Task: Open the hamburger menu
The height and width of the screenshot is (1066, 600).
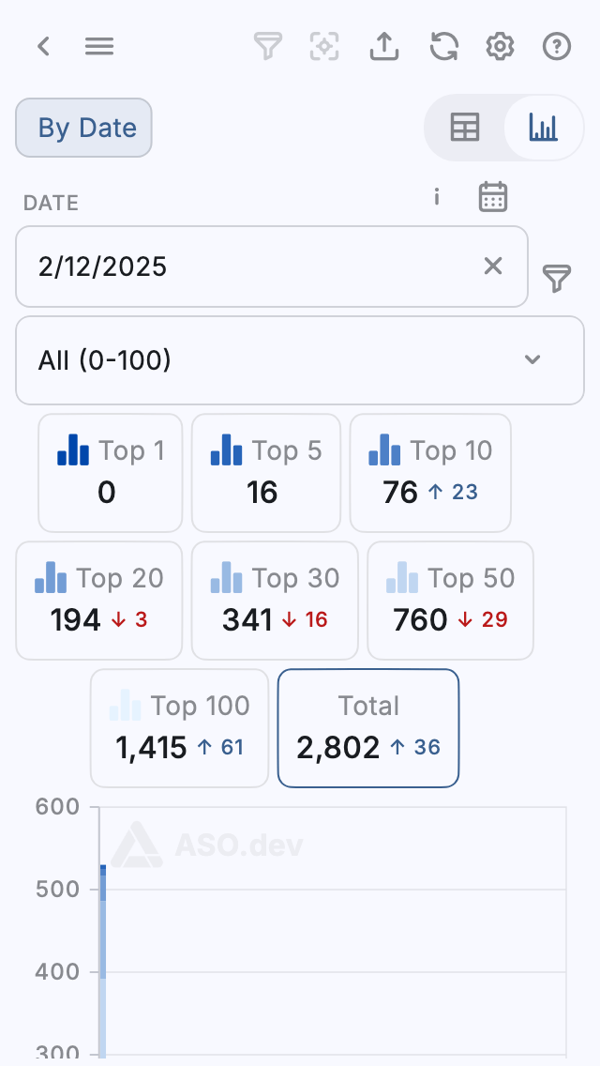Action: [99, 46]
